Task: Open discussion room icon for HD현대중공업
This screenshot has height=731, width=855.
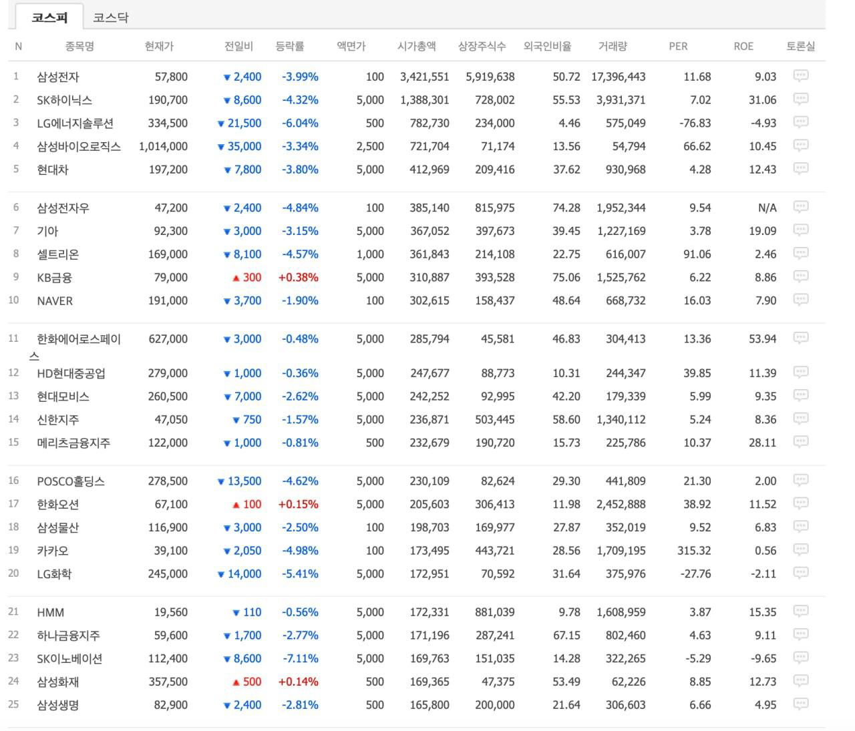Action: pos(800,372)
